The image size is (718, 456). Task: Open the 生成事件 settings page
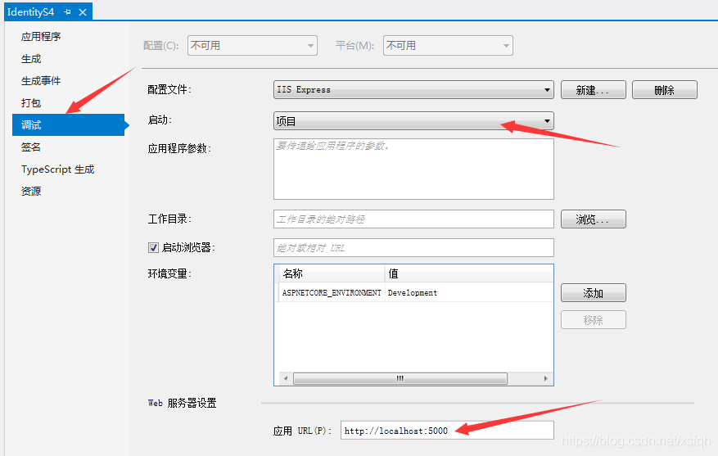[x=41, y=80]
